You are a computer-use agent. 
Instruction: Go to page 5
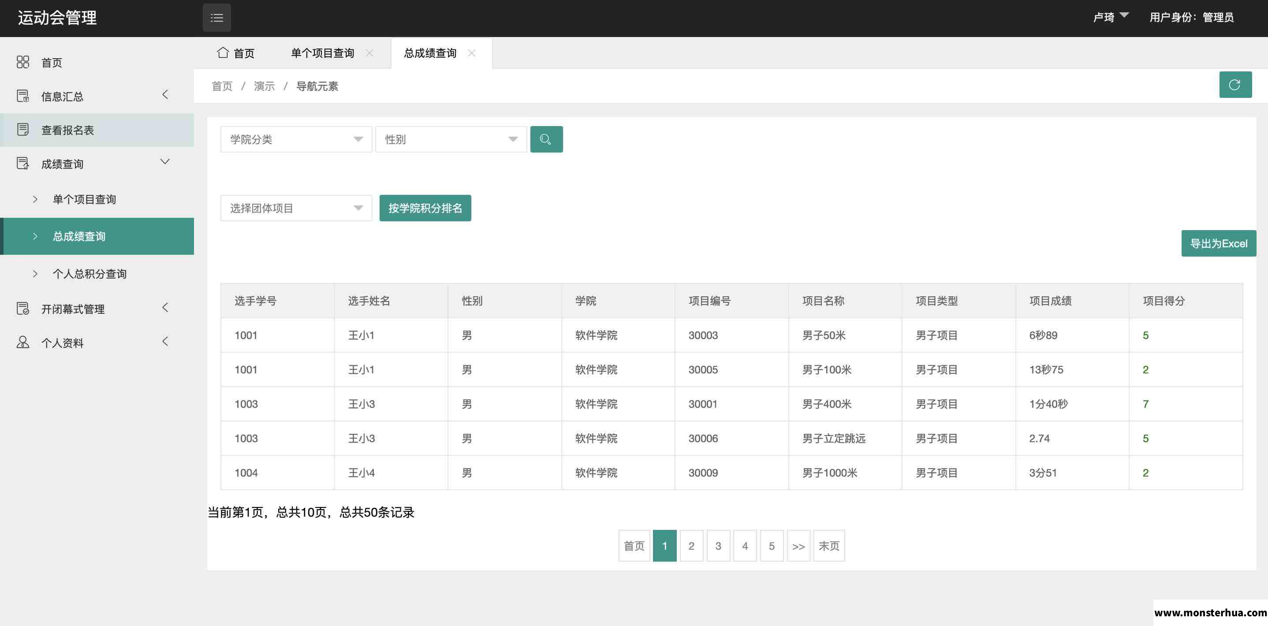click(771, 545)
